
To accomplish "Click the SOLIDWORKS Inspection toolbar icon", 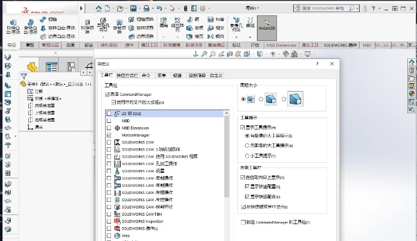I will [116, 221].
